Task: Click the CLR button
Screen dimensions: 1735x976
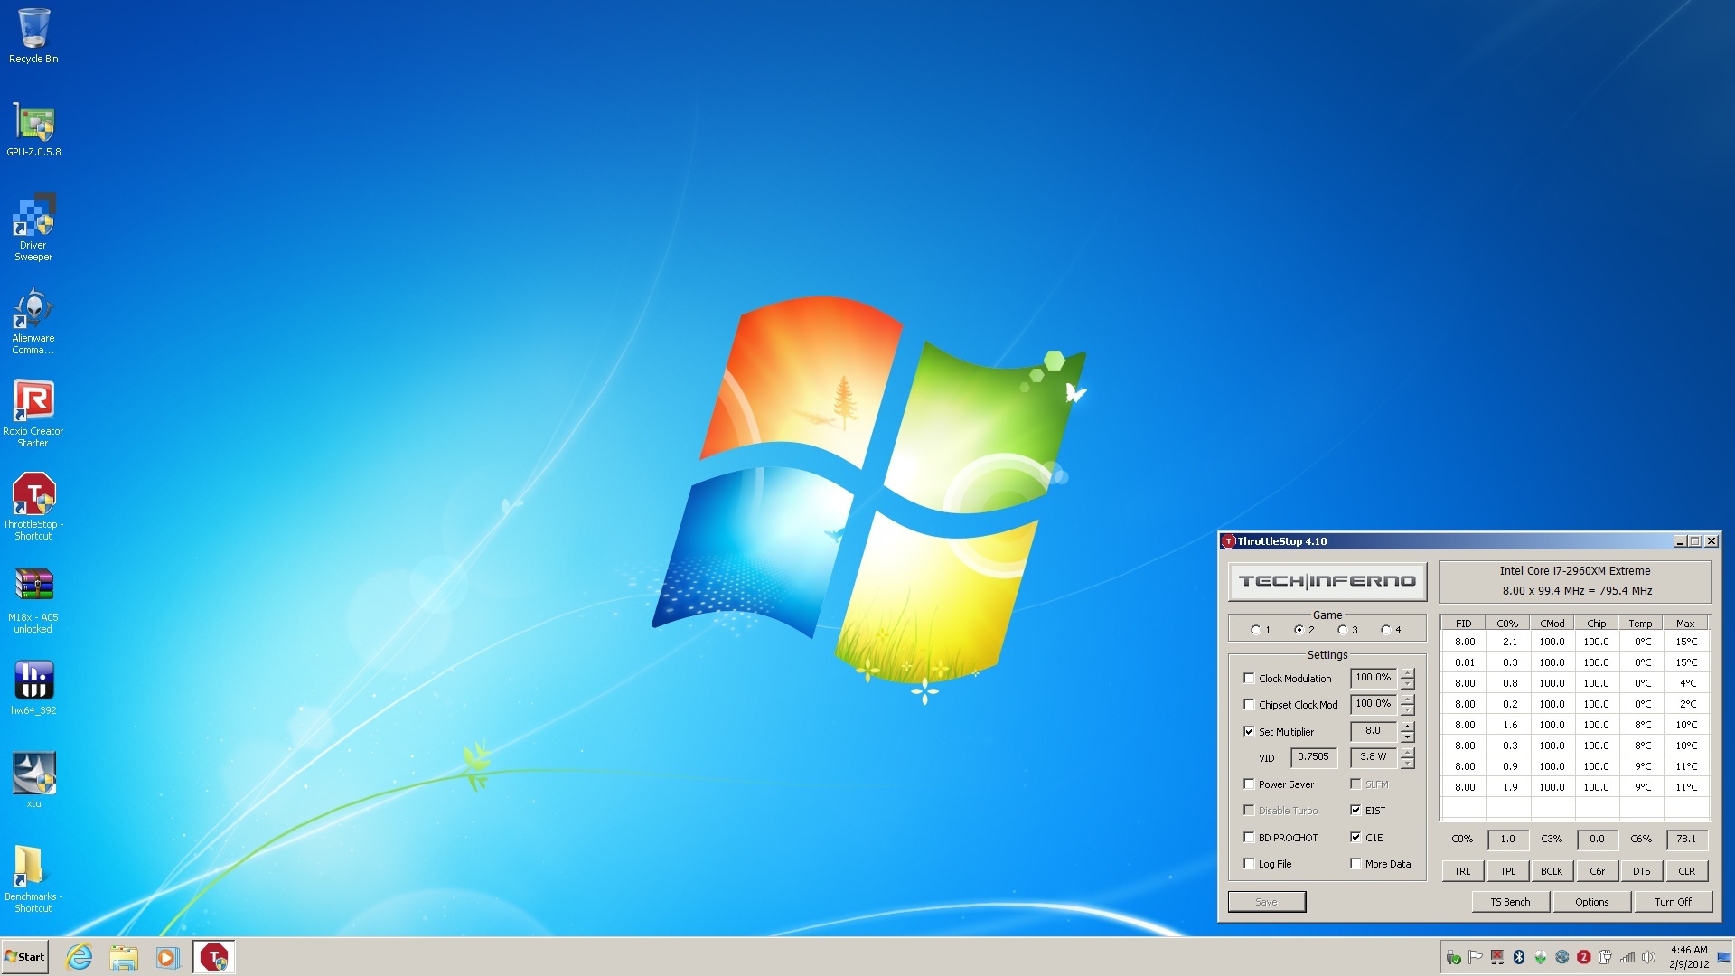Action: click(1686, 871)
